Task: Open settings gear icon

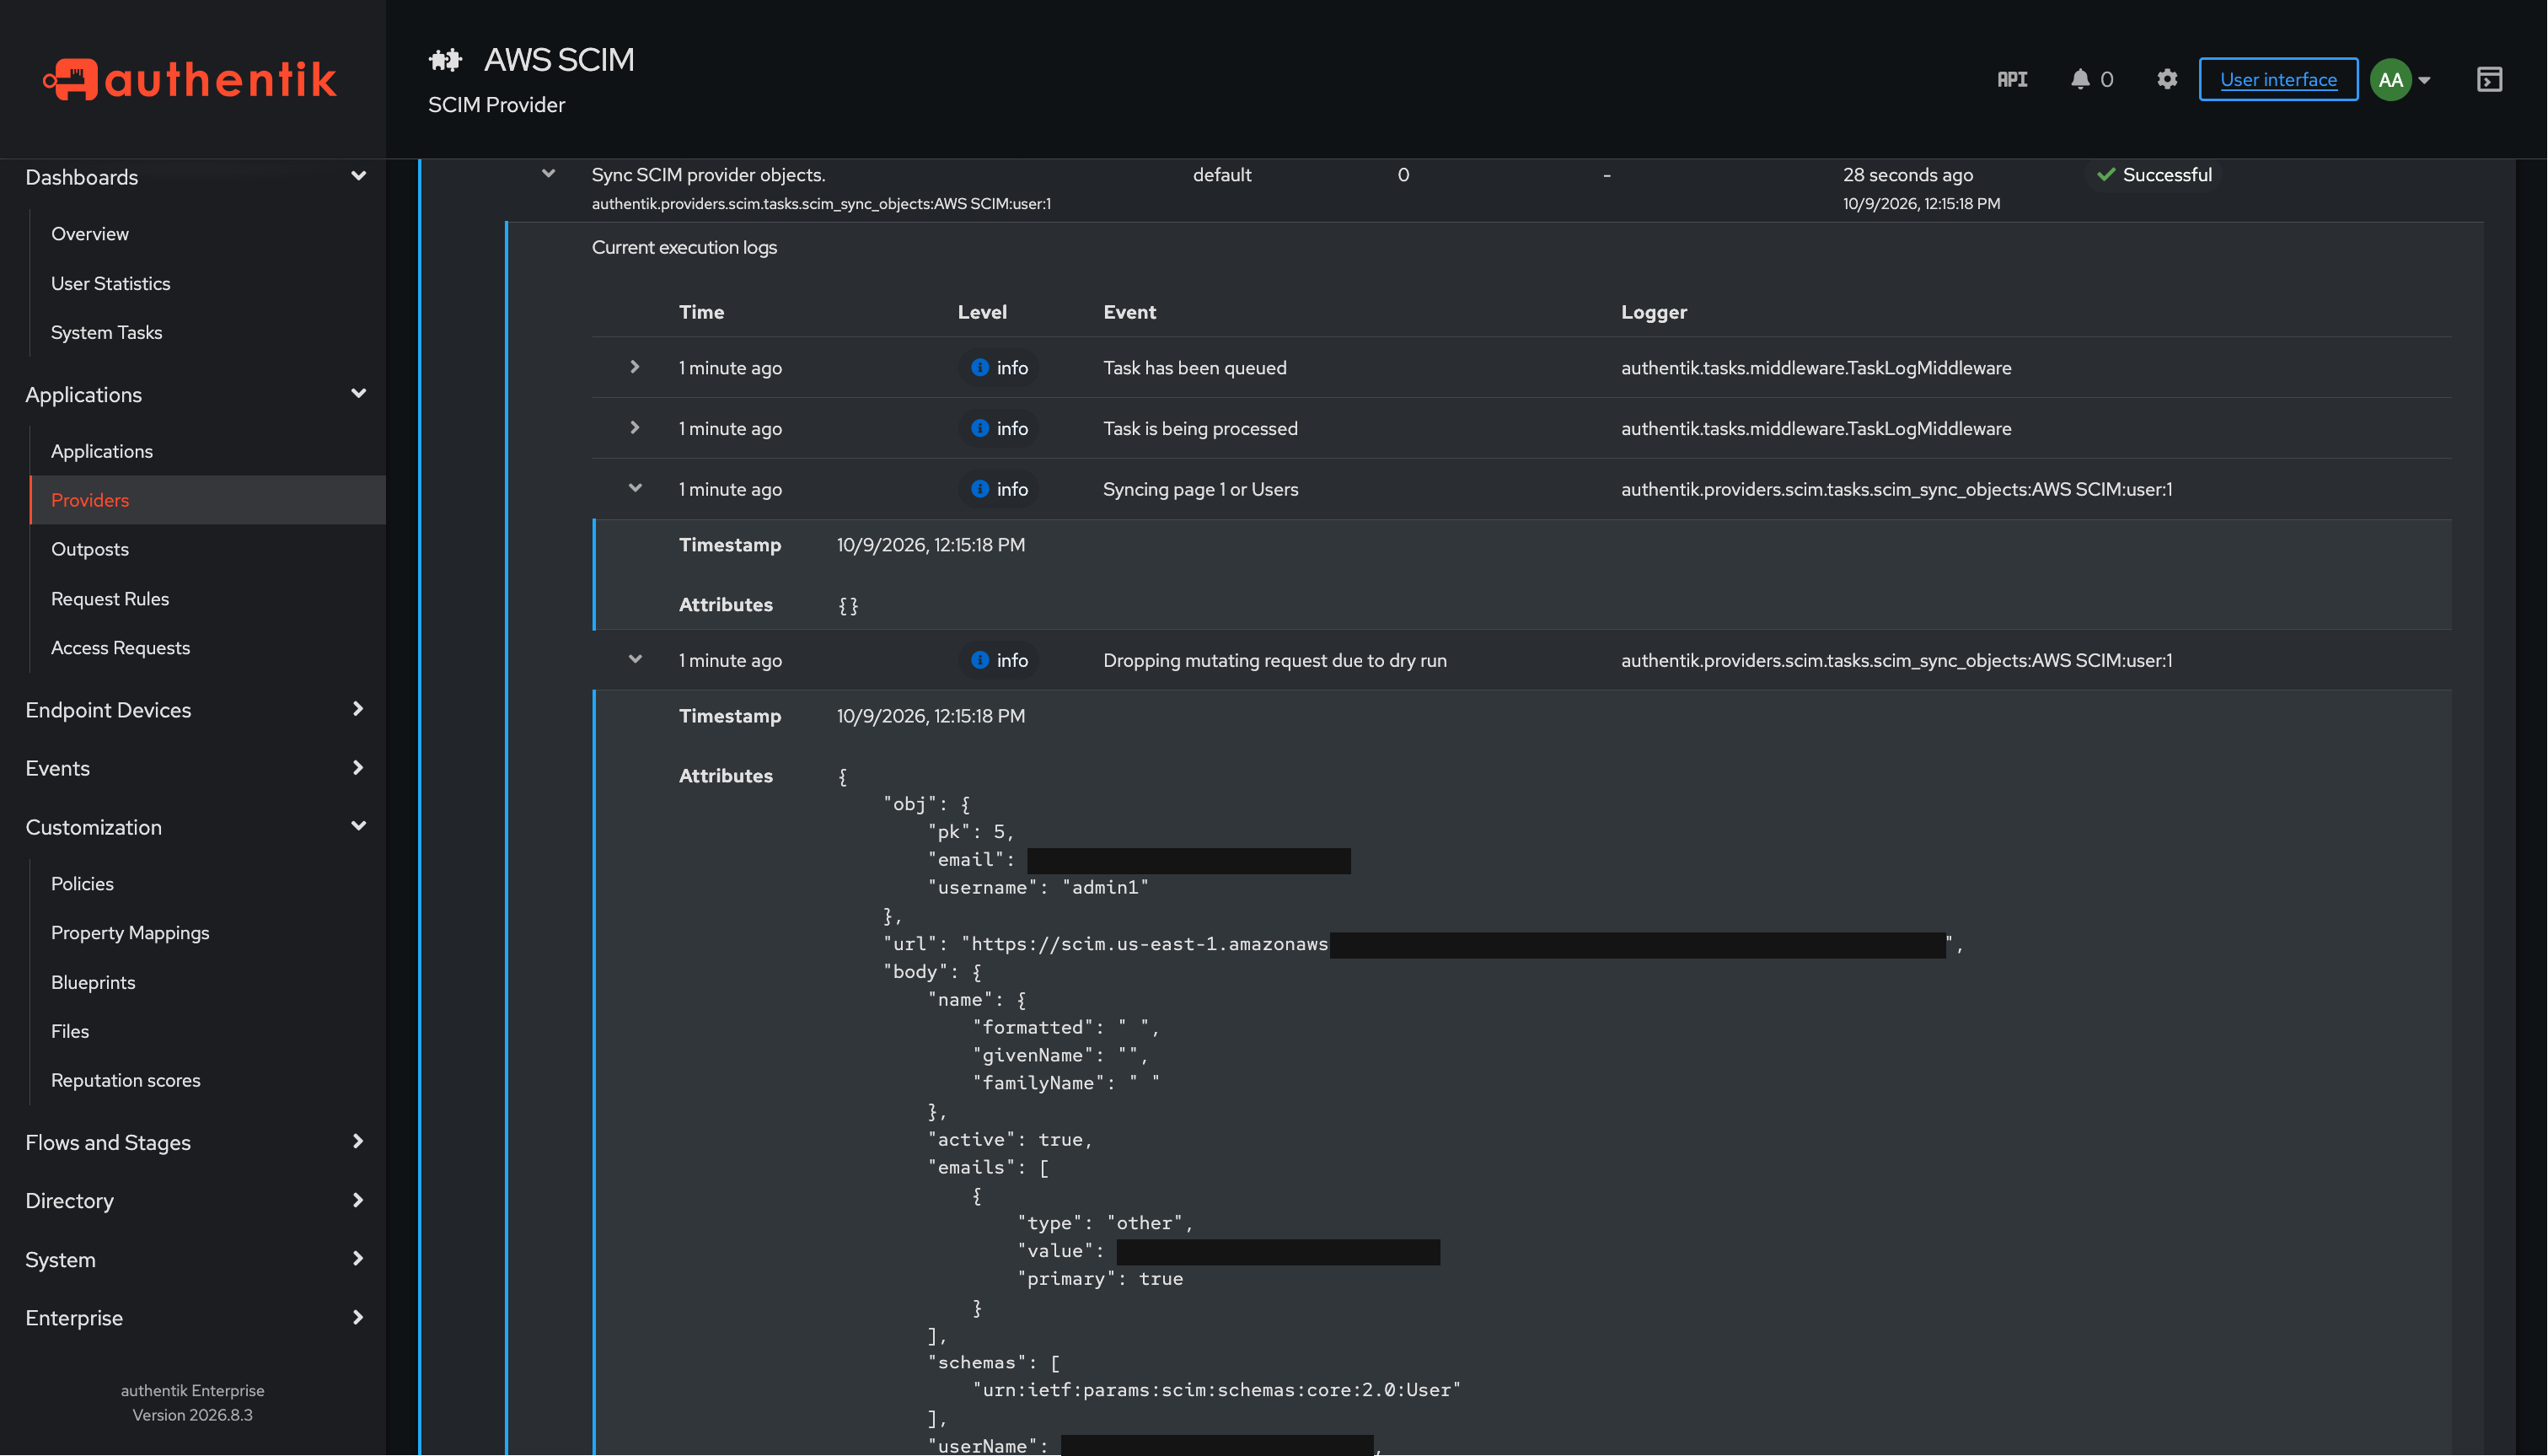Action: point(2166,79)
